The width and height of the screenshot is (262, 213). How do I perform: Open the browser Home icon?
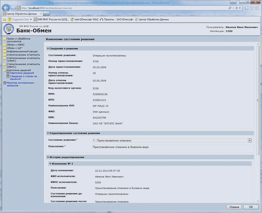(x=247, y=8)
